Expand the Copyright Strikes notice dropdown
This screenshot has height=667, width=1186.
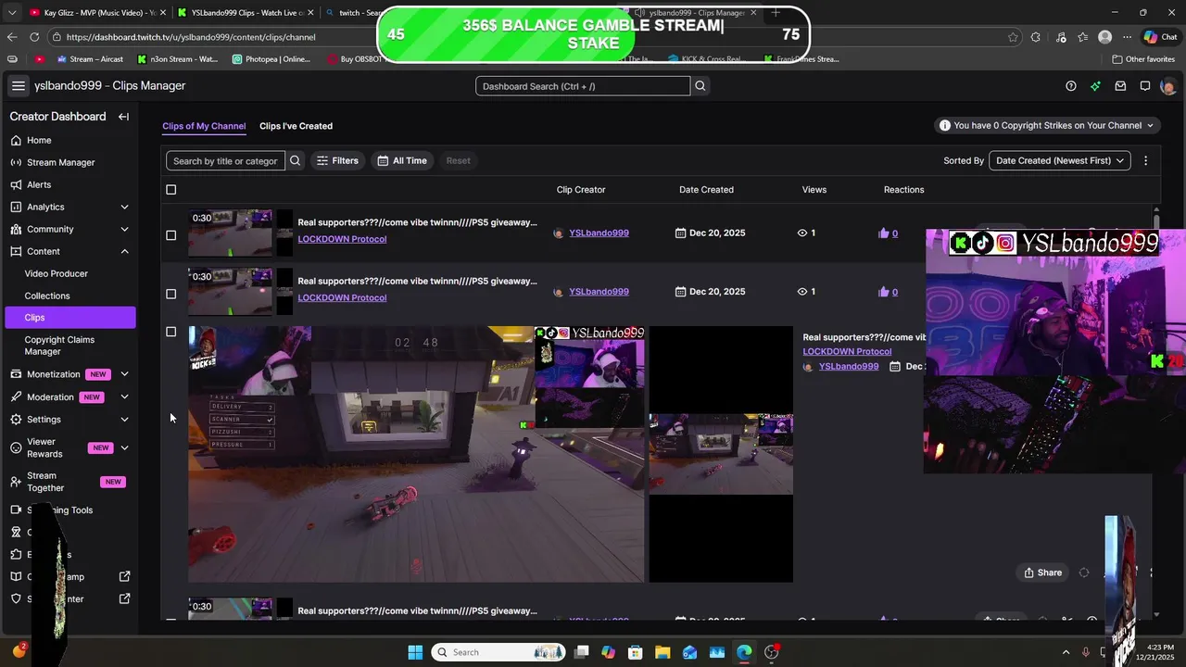pos(1047,125)
